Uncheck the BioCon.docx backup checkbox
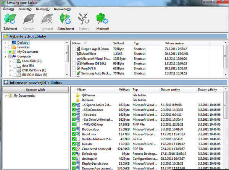The width and height of the screenshot is (229, 170). coord(74,129)
